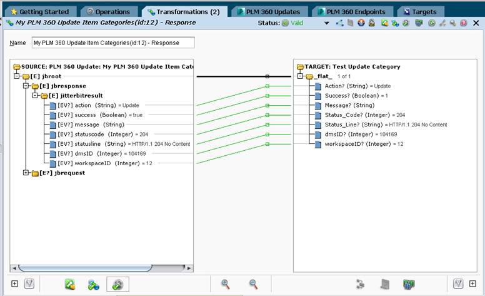Screen dimensions: 485x296
Task: Click the zoom in magnifier icon
Action: click(x=226, y=284)
